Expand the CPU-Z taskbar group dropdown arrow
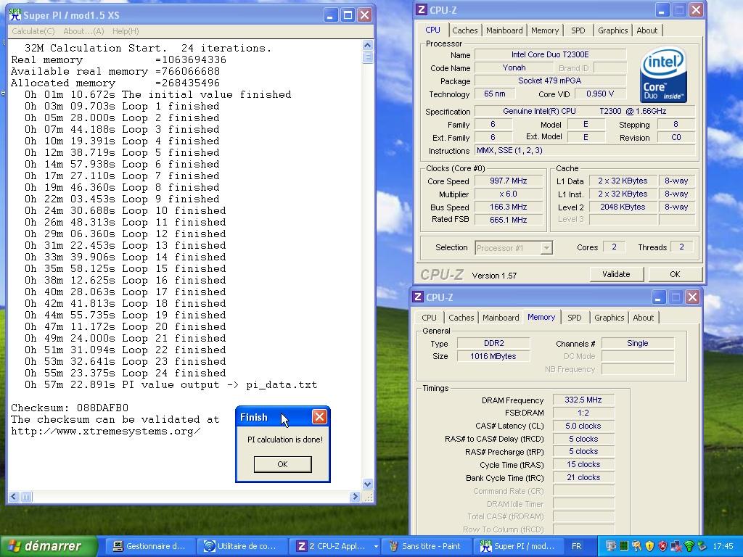The width and height of the screenshot is (743, 557). tap(376, 546)
